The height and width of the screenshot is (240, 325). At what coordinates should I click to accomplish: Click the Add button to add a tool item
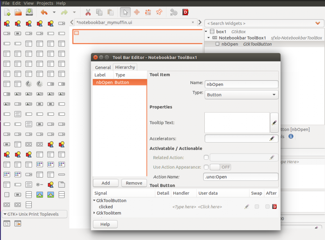click(x=106, y=183)
